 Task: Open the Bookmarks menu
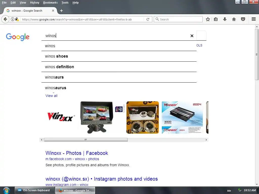click(50, 3)
